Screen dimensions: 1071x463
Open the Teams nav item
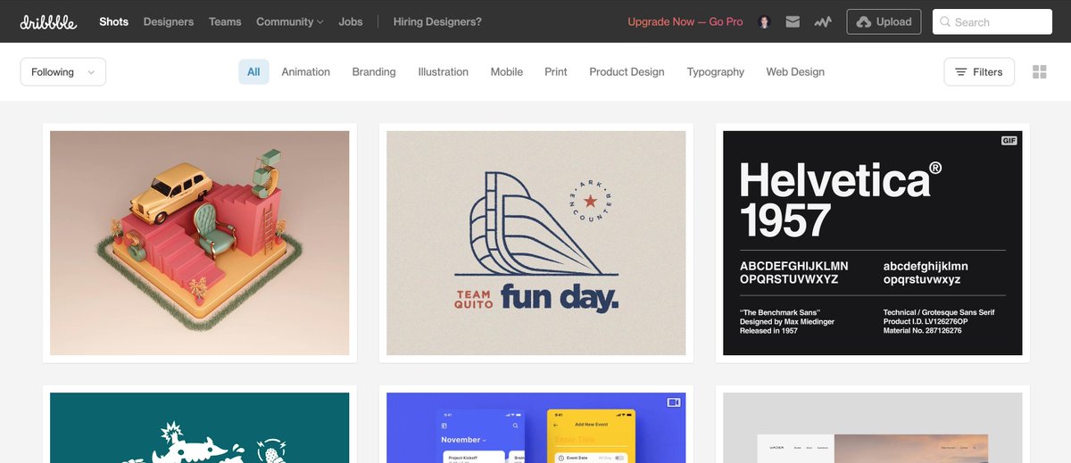pyautogui.click(x=225, y=21)
